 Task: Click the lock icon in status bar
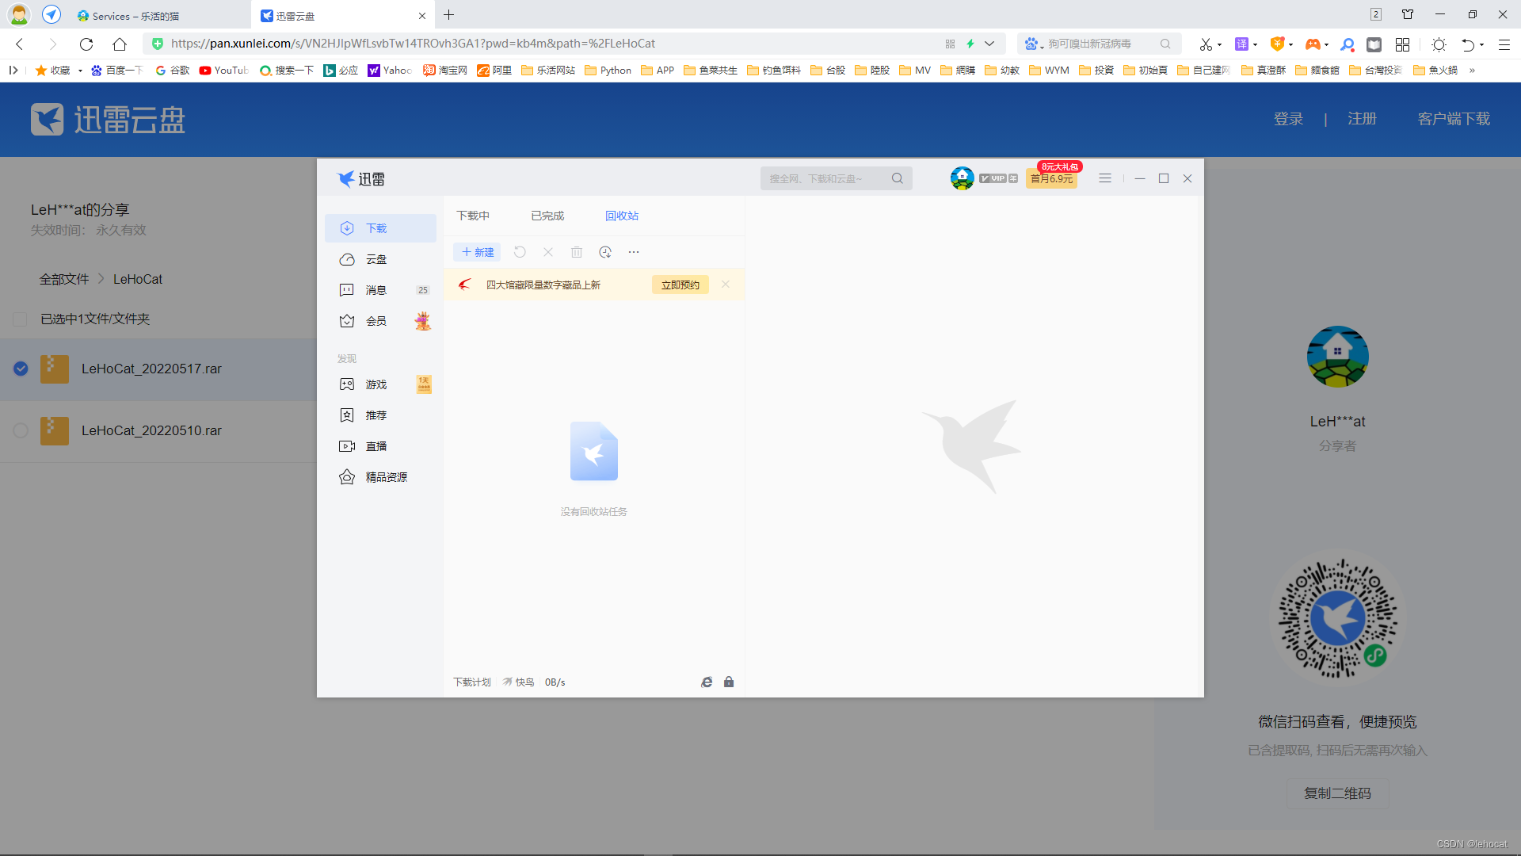click(x=729, y=682)
